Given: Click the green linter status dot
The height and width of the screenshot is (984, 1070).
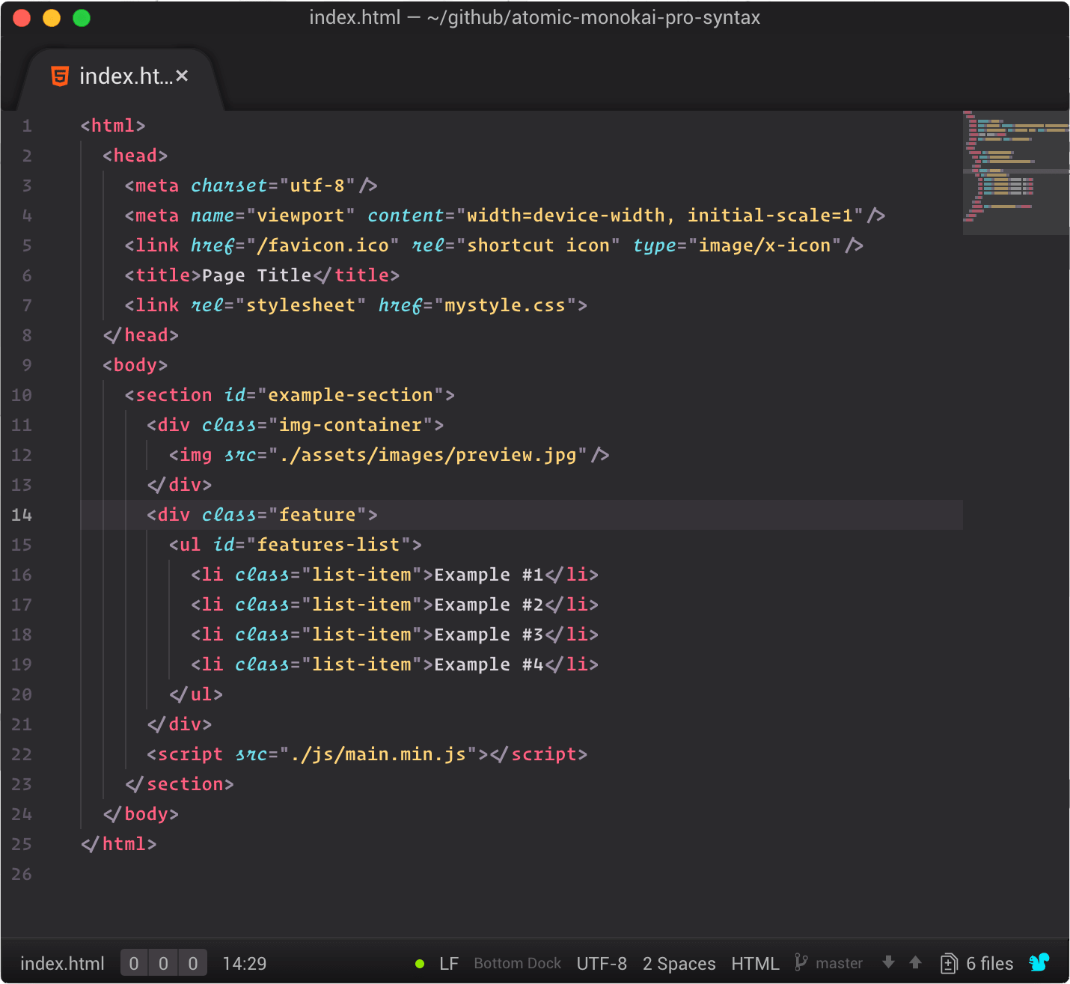Looking at the screenshot, I should 420,964.
